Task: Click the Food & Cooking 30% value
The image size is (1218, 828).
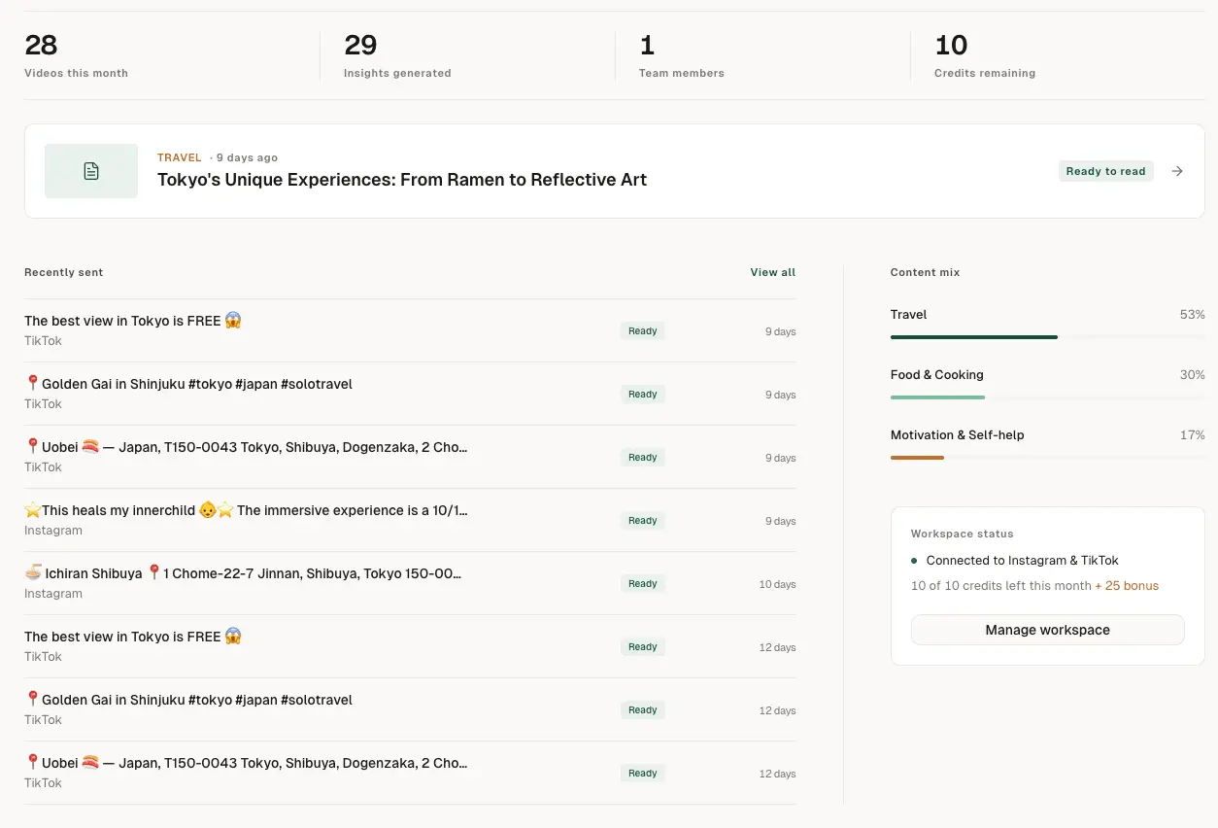Action: pyautogui.click(x=1192, y=375)
